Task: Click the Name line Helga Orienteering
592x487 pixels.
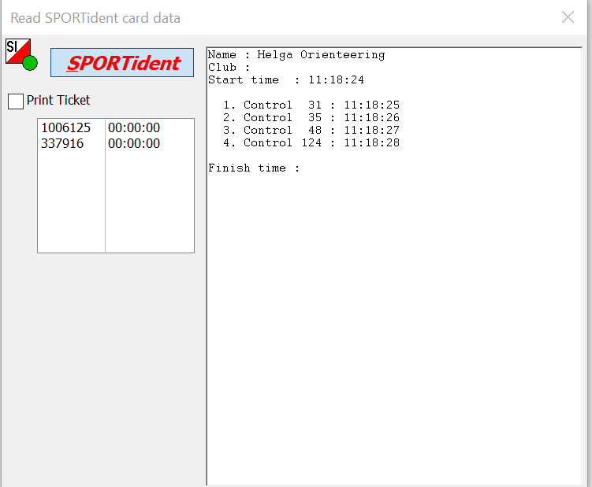Action: coord(296,55)
